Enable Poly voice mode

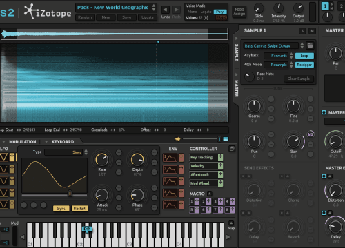[220, 12]
